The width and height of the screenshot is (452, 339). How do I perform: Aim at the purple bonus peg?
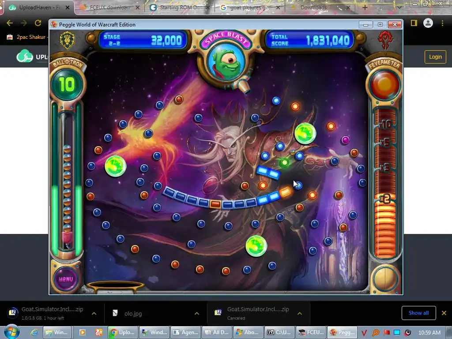click(x=345, y=140)
